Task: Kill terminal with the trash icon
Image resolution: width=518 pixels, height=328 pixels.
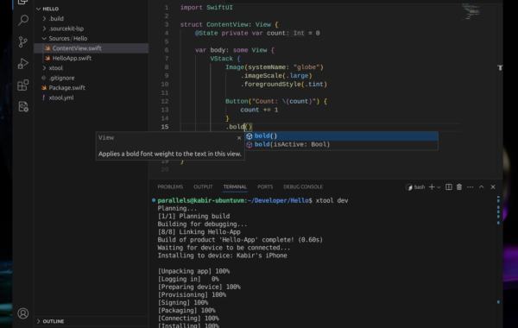Action: 459,187
